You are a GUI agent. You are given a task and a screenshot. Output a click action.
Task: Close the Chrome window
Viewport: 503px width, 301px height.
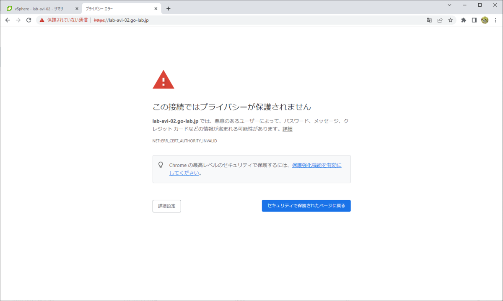point(495,5)
